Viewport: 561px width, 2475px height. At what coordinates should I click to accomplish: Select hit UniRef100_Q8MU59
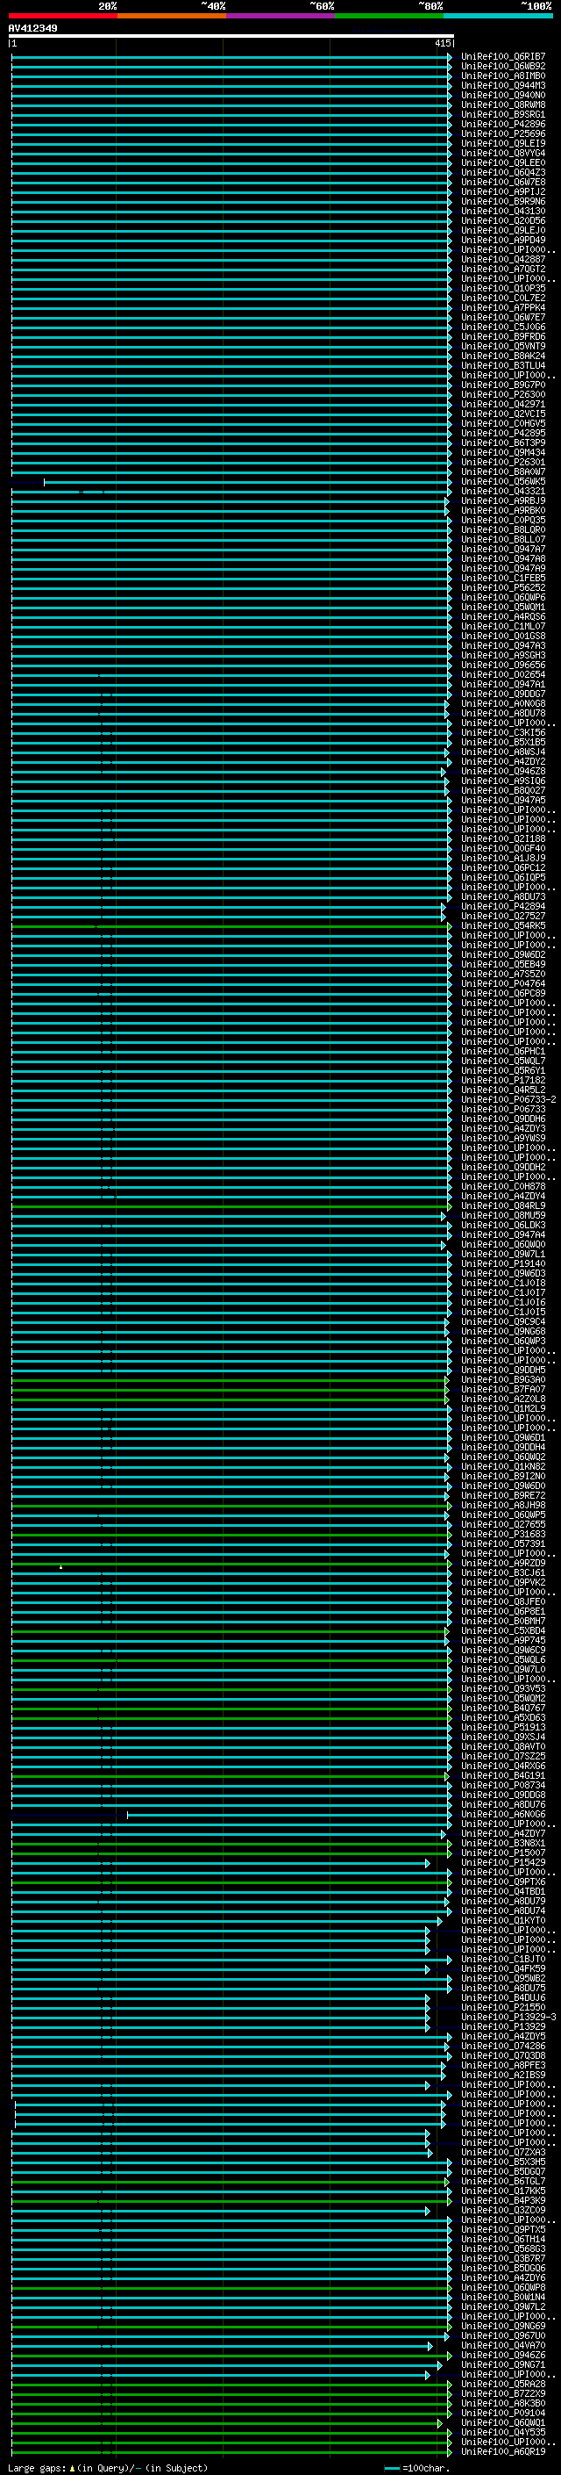tap(502, 1215)
